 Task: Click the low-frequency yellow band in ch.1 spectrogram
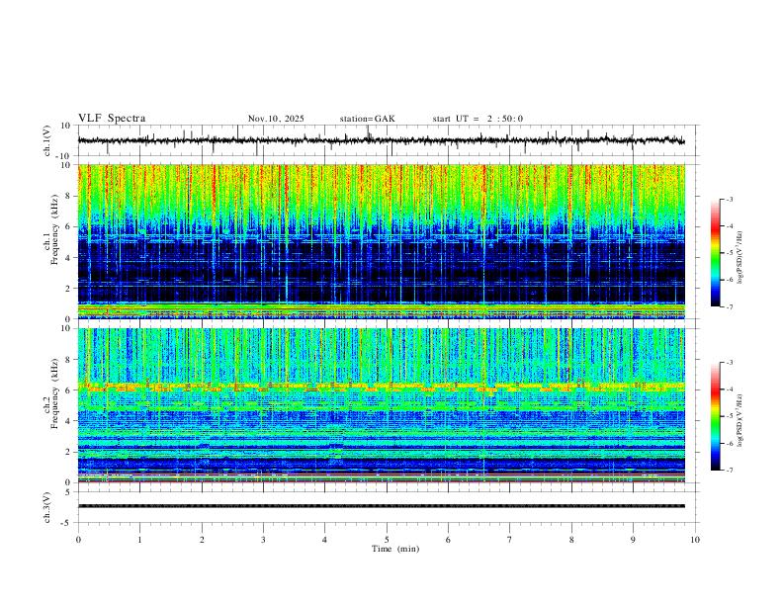pos(381,310)
